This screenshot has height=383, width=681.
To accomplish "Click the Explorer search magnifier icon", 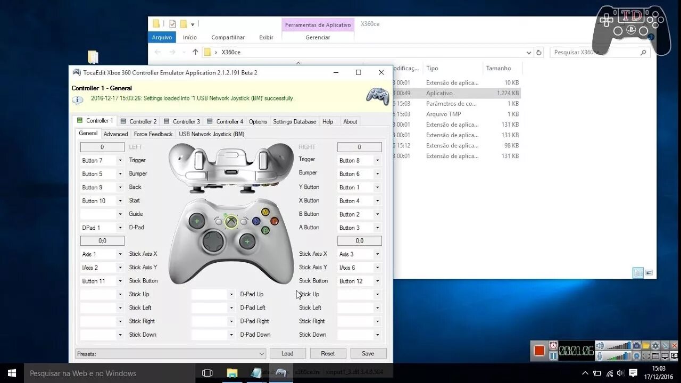I will pyautogui.click(x=643, y=52).
